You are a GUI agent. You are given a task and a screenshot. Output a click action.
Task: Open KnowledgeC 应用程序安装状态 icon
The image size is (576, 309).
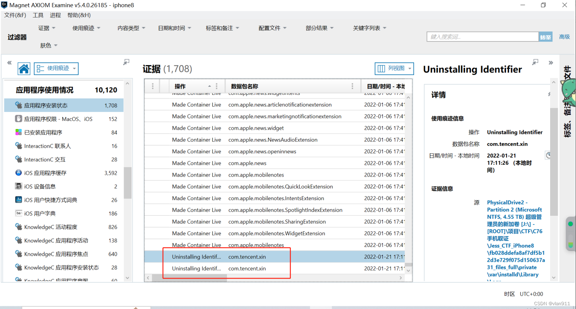pyautogui.click(x=18, y=267)
